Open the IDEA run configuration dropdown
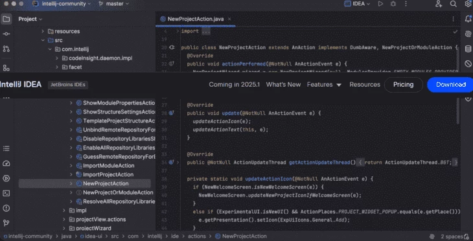 click(358, 4)
